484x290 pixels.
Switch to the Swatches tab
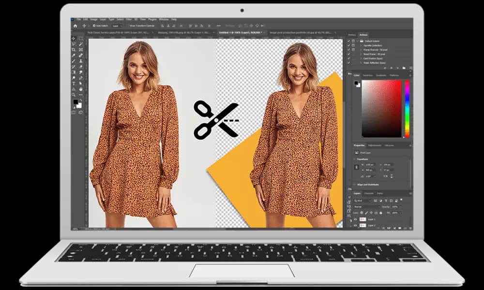click(x=367, y=75)
